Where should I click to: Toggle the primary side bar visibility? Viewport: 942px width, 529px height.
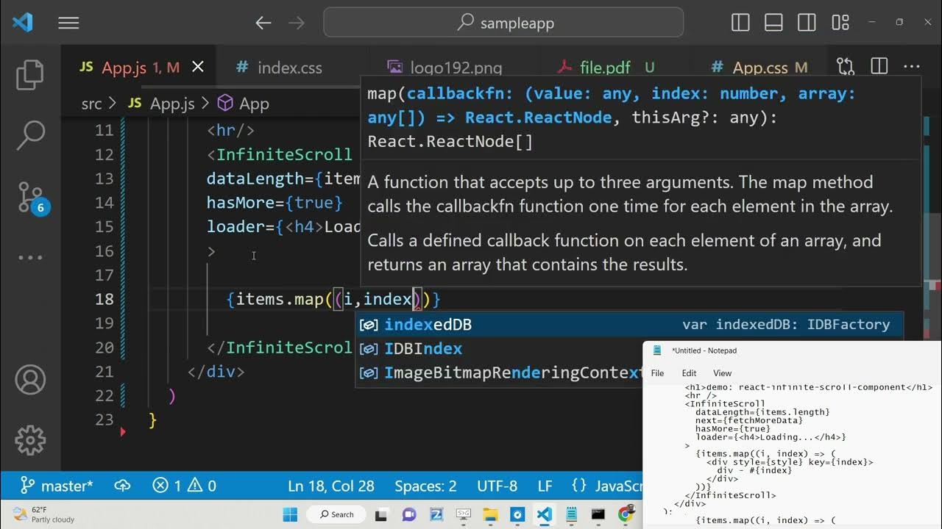pos(740,23)
